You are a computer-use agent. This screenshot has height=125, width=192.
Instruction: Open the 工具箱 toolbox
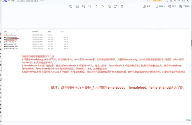[x=184, y=6]
